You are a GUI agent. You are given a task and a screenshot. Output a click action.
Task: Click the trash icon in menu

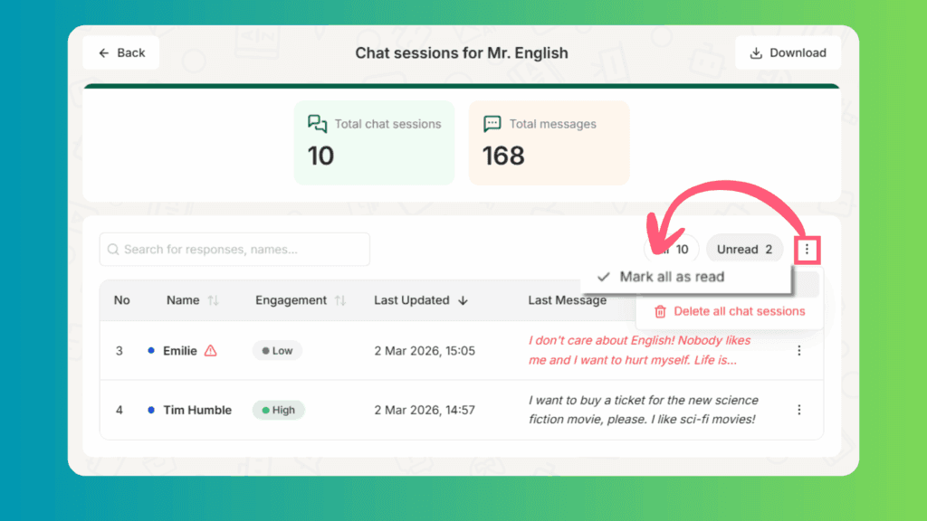[x=660, y=311]
